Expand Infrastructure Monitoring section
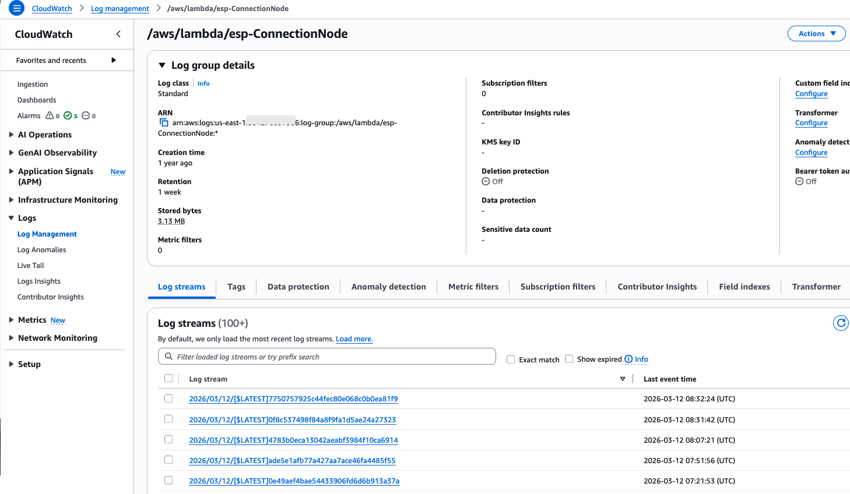The width and height of the screenshot is (850, 494). [11, 200]
